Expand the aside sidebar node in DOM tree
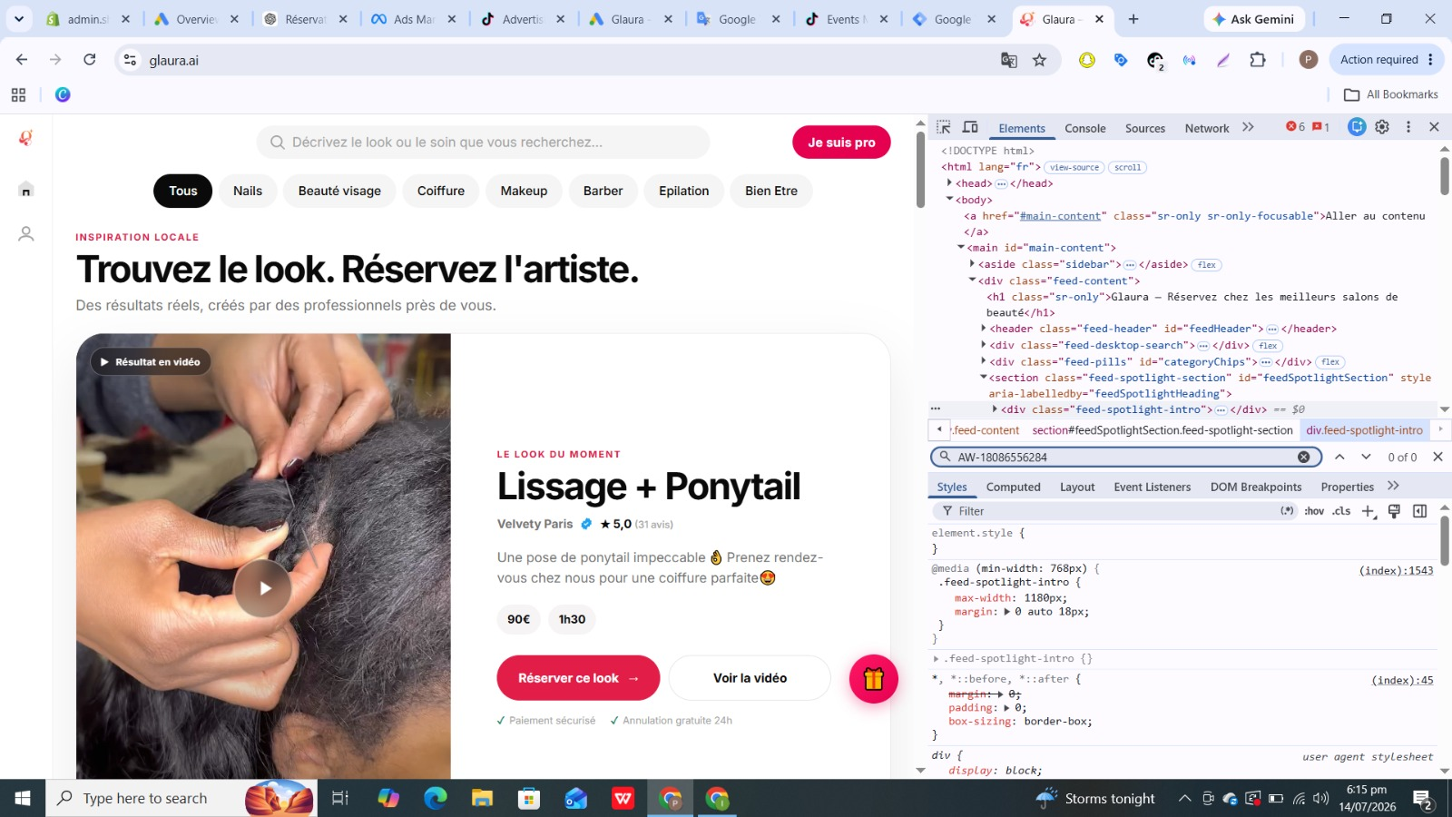This screenshot has height=817, width=1452. tap(972, 264)
